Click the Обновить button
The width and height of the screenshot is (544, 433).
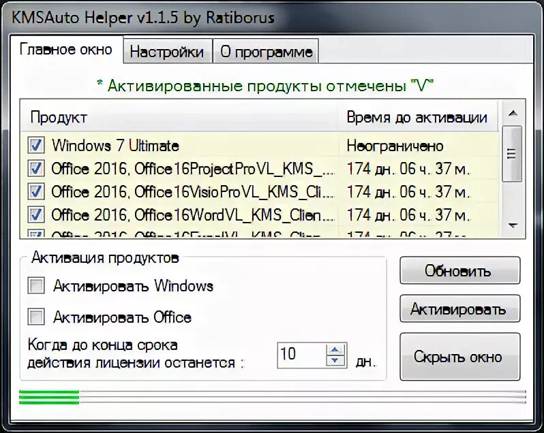(460, 270)
